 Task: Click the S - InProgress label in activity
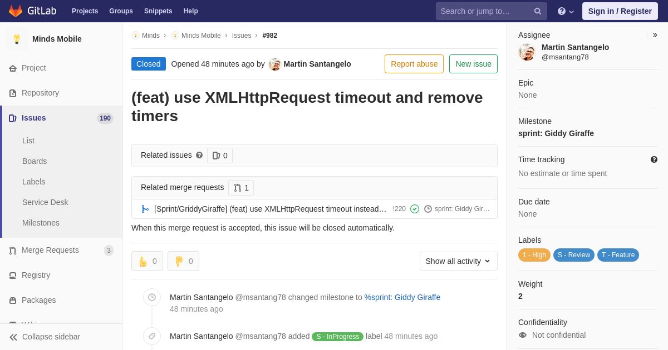(337, 337)
